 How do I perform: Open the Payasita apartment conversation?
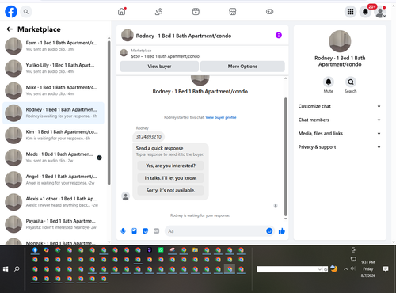click(53, 224)
